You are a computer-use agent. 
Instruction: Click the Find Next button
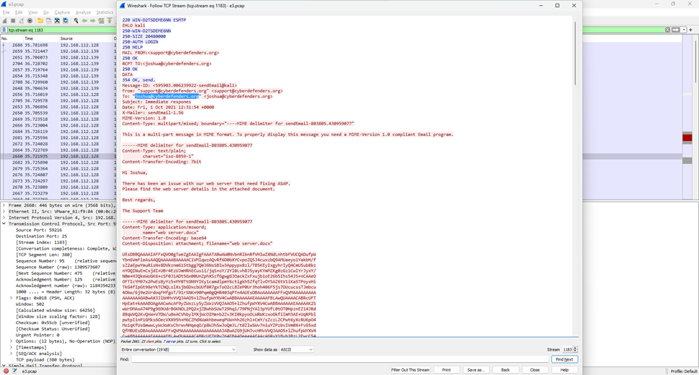point(564,359)
